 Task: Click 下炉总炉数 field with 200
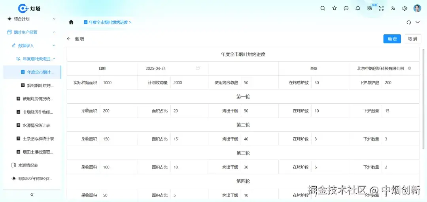(400, 82)
